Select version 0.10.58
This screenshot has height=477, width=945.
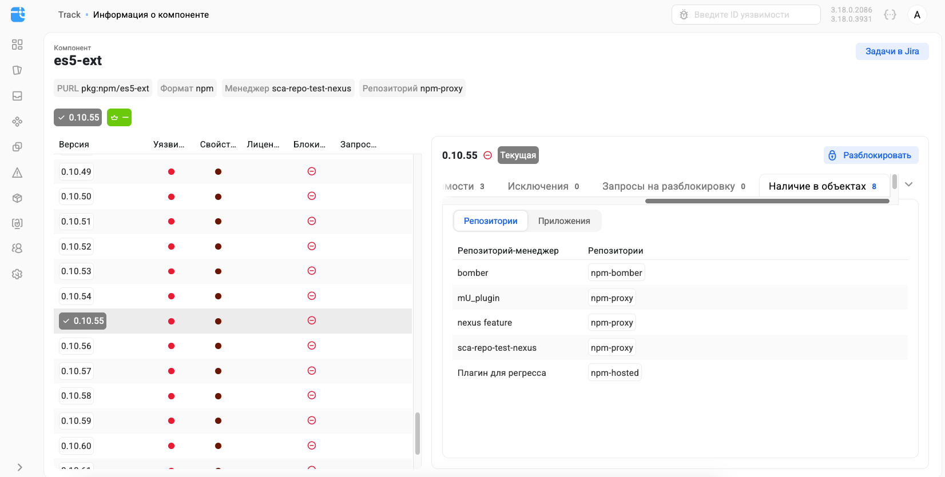(76, 396)
